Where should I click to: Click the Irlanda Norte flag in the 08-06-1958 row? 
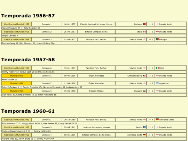pyautogui.click(x=157, y=76)
